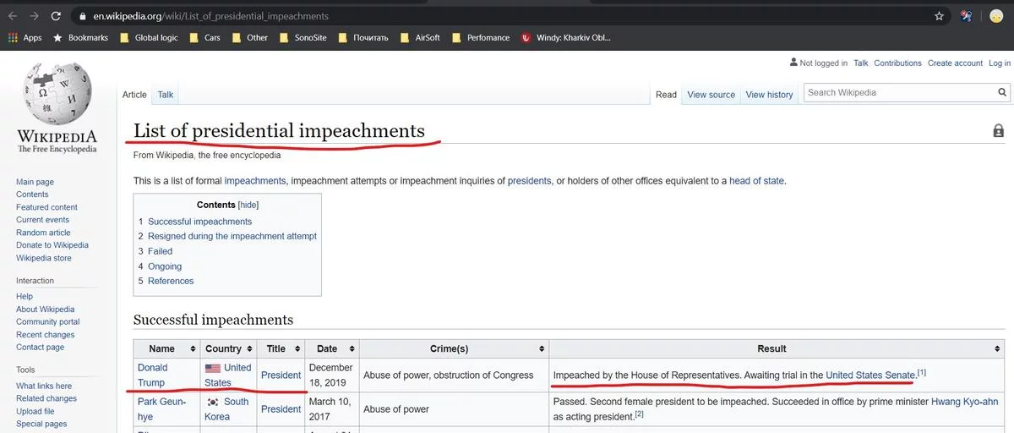Switch to the Talk tab
1014x433 pixels.
166,95
